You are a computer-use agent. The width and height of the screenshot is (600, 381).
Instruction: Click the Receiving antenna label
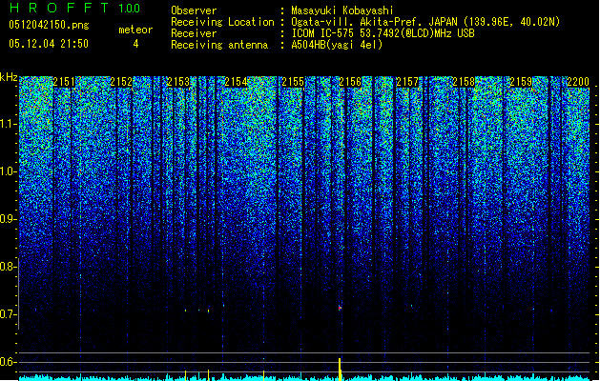click(x=219, y=45)
